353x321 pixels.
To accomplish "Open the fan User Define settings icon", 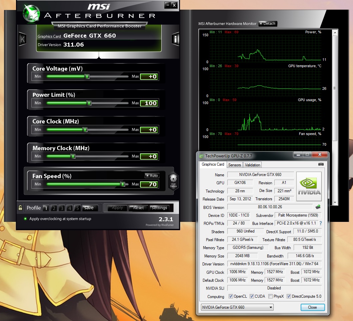I will click(173, 181).
